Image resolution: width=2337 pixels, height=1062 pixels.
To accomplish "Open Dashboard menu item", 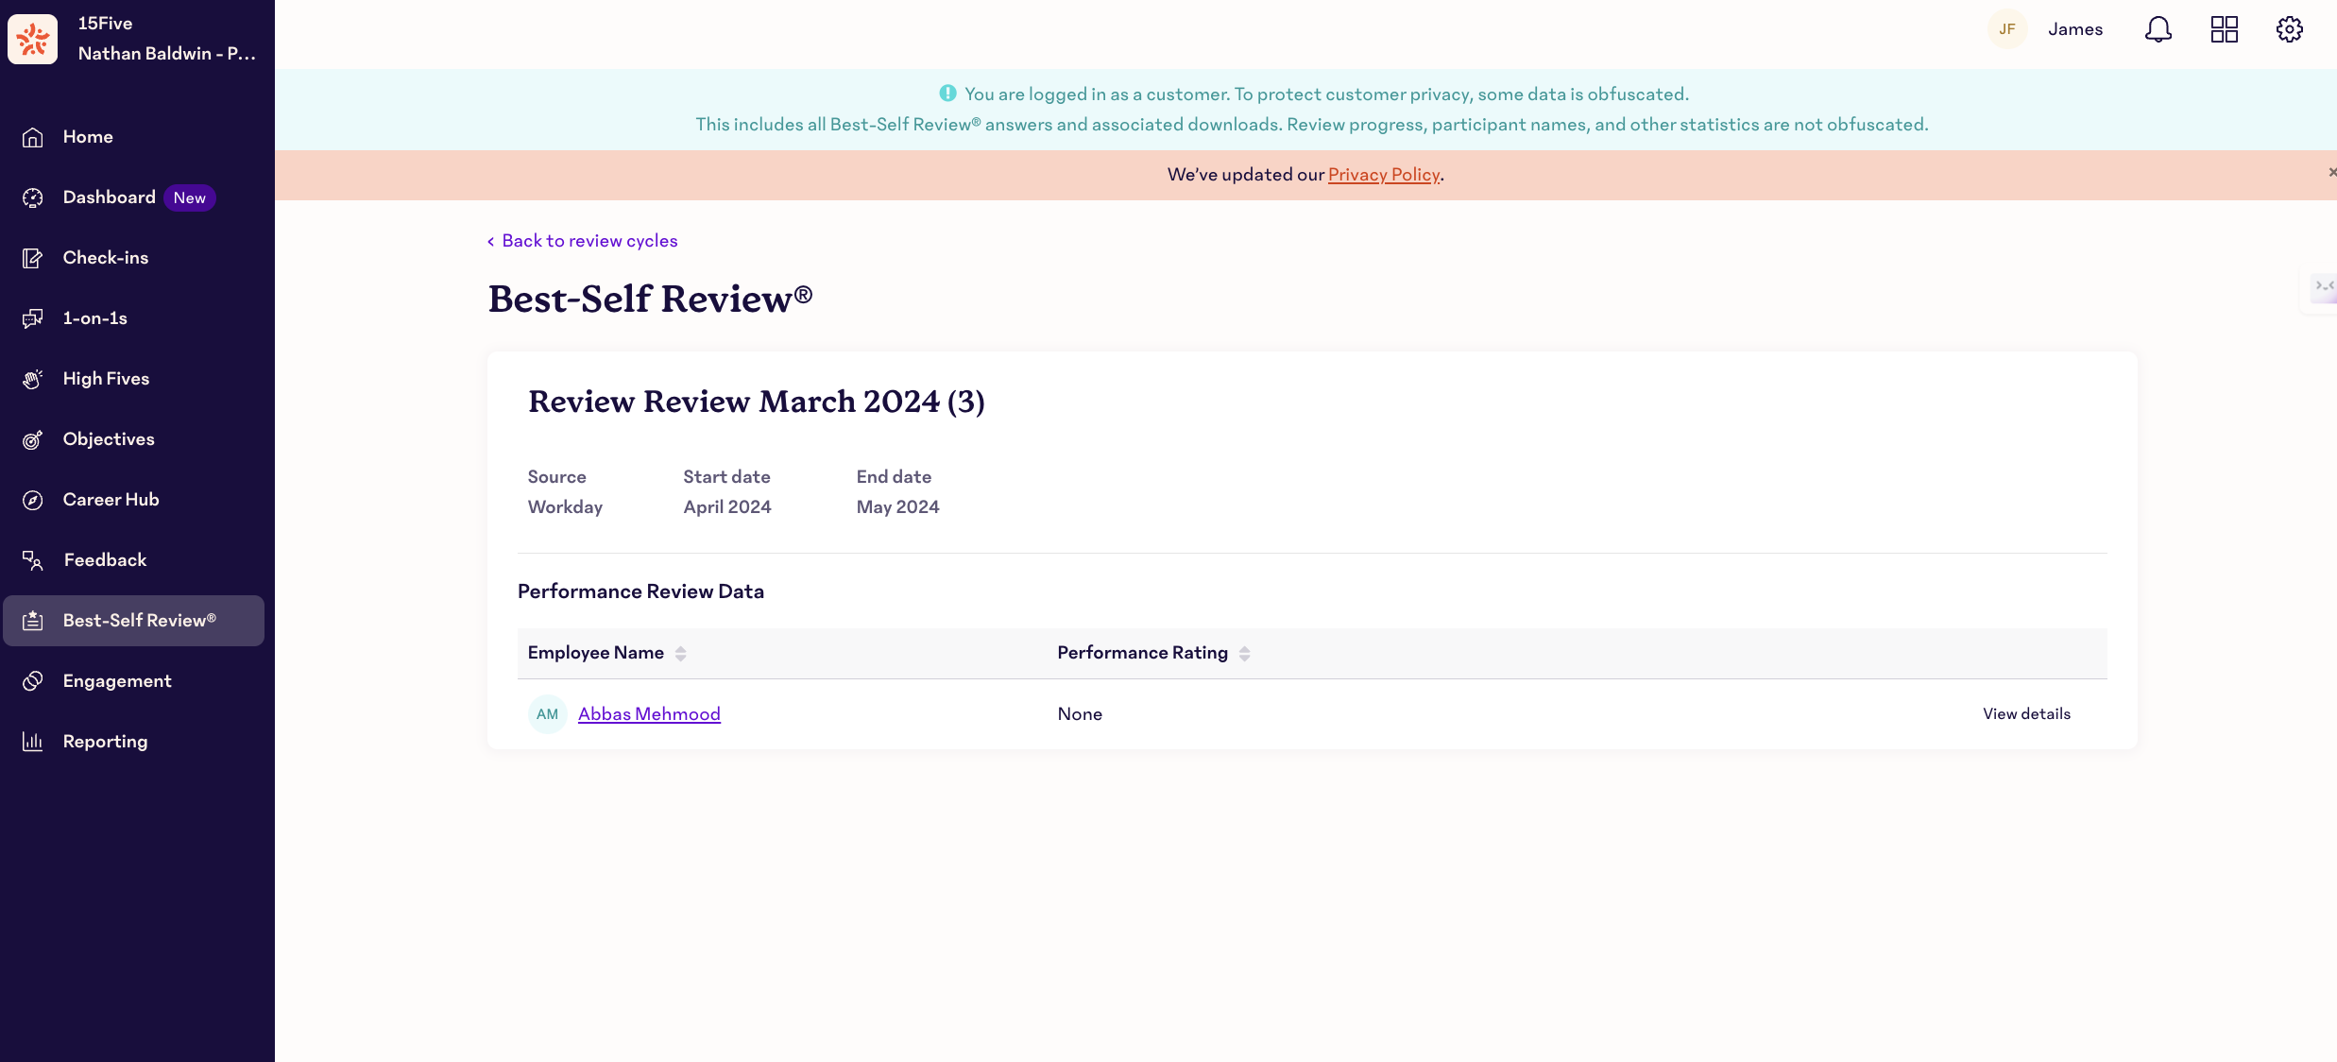I will 110,197.
